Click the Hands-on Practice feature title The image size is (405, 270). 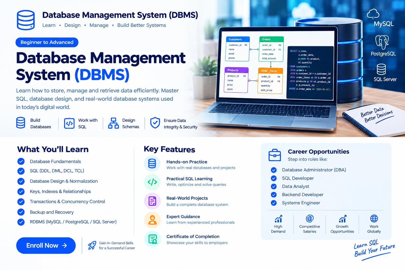187,162
